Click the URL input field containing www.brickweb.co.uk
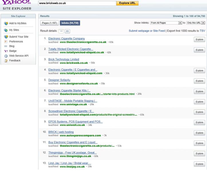This screenshot has height=171, width=207. coord(77,3)
